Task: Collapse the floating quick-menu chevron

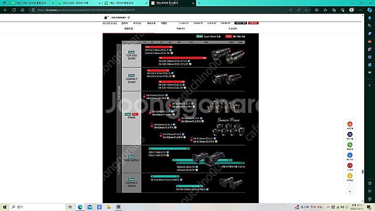Action: (350, 184)
